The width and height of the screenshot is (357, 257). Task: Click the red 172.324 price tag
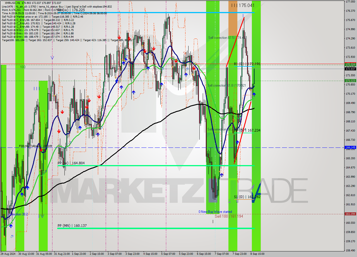(350, 65)
